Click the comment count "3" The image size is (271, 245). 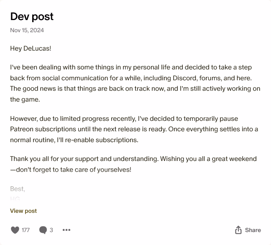[x=51, y=230]
